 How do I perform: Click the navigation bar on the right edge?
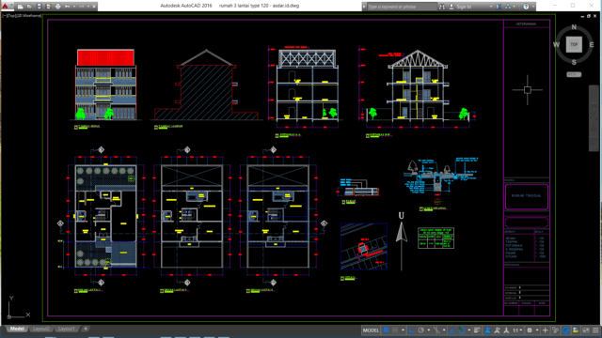pyautogui.click(x=594, y=118)
